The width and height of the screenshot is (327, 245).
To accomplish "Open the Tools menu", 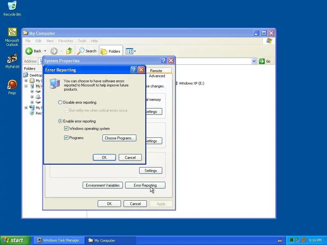I will (x=82, y=41).
